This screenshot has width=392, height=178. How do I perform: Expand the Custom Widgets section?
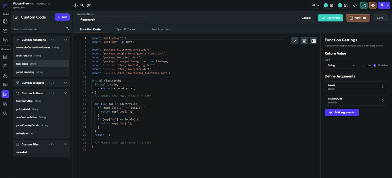pos(65,83)
